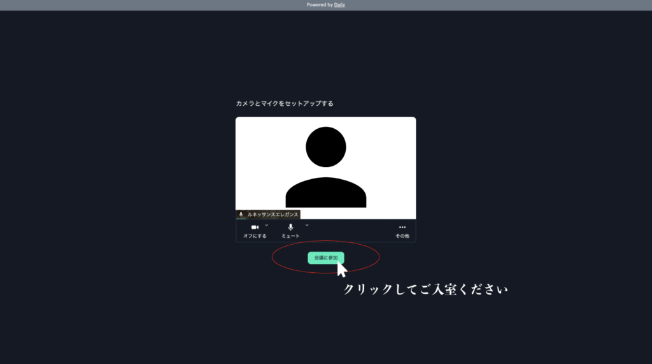Click the クリックしてご入室ください instruction text
Screen dimensions: 652x364
426,289
